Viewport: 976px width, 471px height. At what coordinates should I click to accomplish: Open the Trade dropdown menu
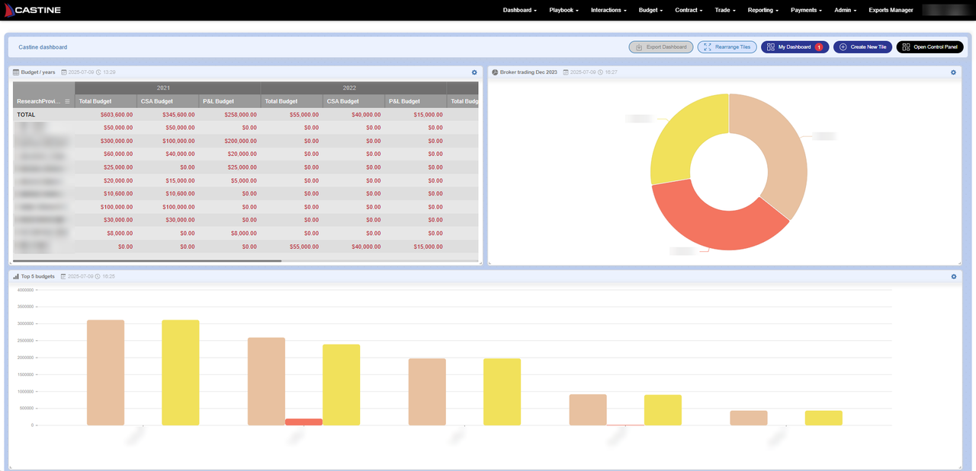pos(725,10)
